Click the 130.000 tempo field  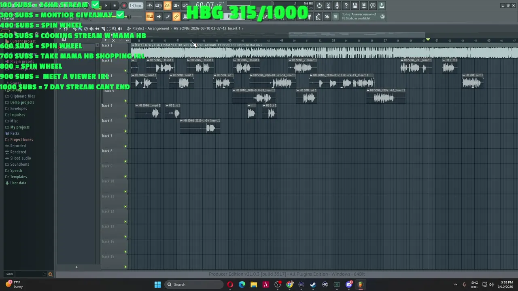136,6
